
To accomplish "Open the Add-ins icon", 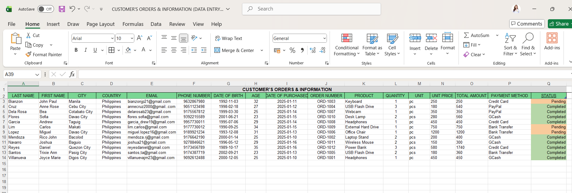I will (x=552, y=41).
